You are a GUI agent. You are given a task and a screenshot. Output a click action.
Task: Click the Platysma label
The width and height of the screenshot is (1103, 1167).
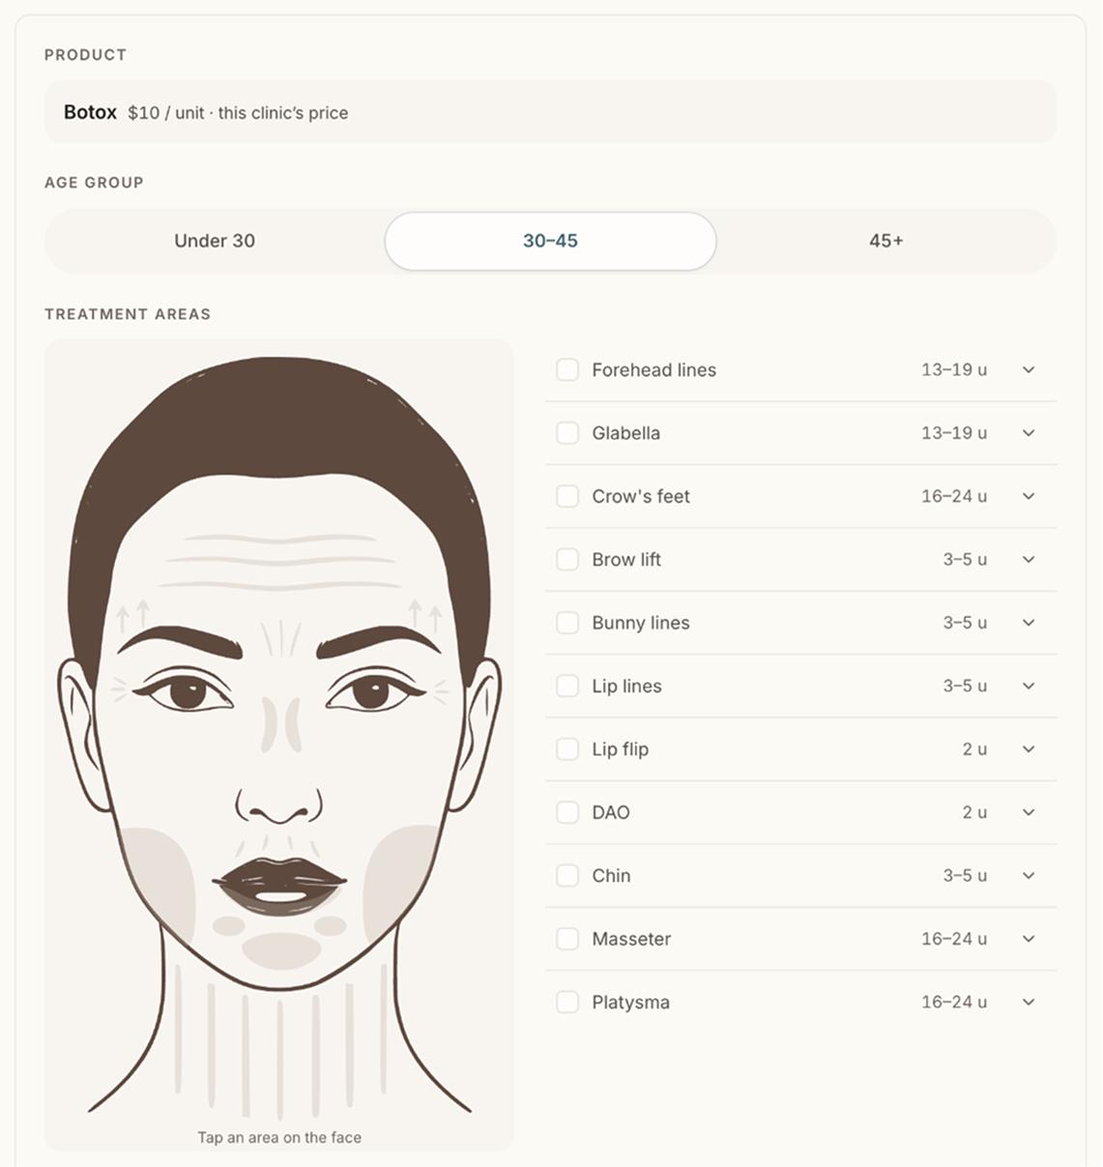(630, 1002)
